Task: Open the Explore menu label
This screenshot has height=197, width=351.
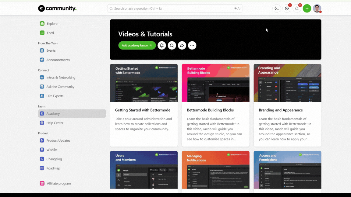Action: [x=52, y=24]
